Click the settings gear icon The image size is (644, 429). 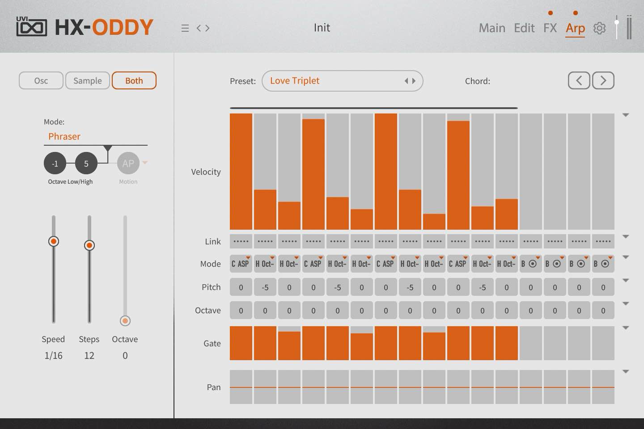tap(599, 28)
